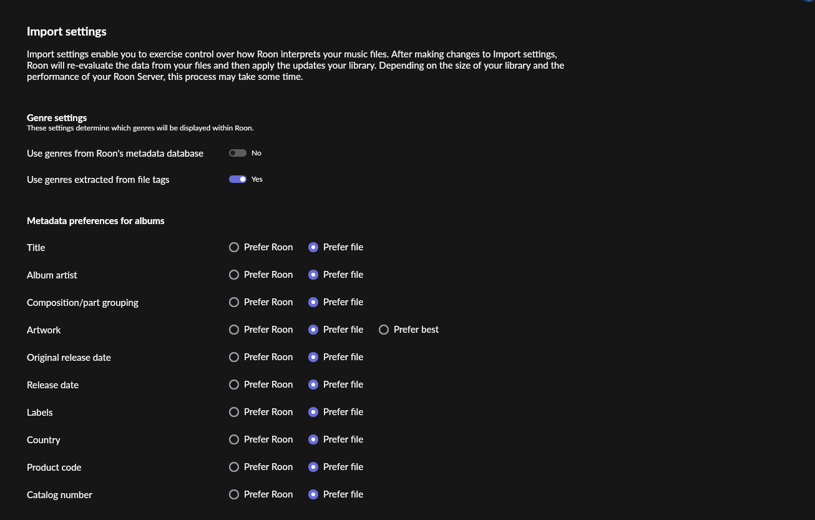Image resolution: width=815 pixels, height=520 pixels.
Task: Click 'Use genres from Roon's metadata database' label
Action: click(115, 154)
